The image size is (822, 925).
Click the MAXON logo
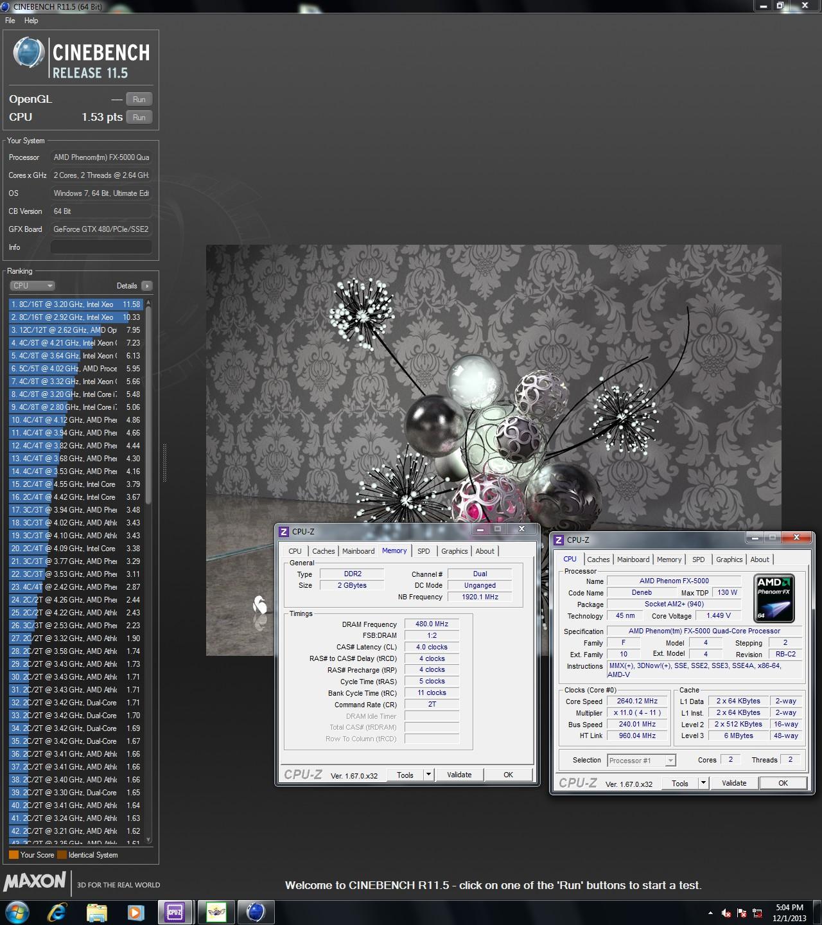click(x=35, y=882)
